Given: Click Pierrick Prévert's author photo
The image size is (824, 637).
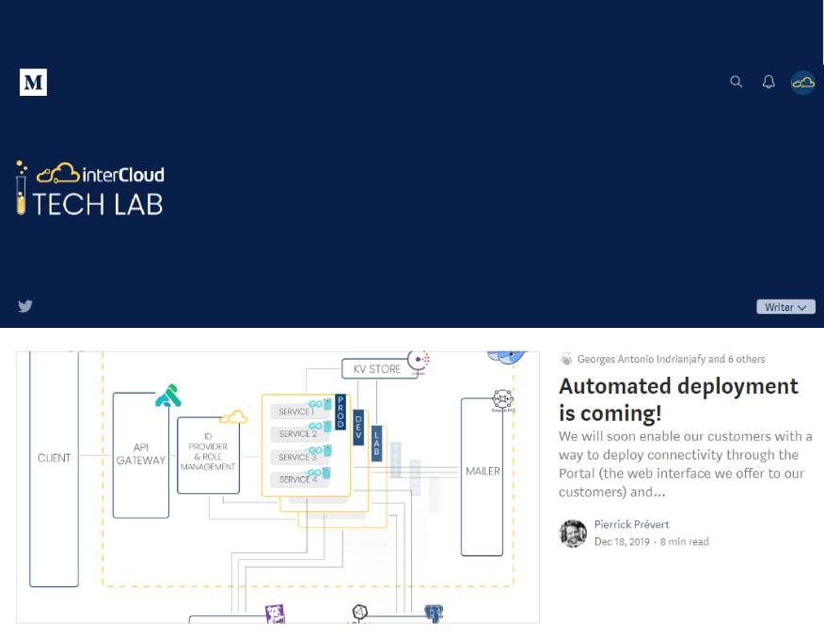Looking at the screenshot, I should 573,533.
